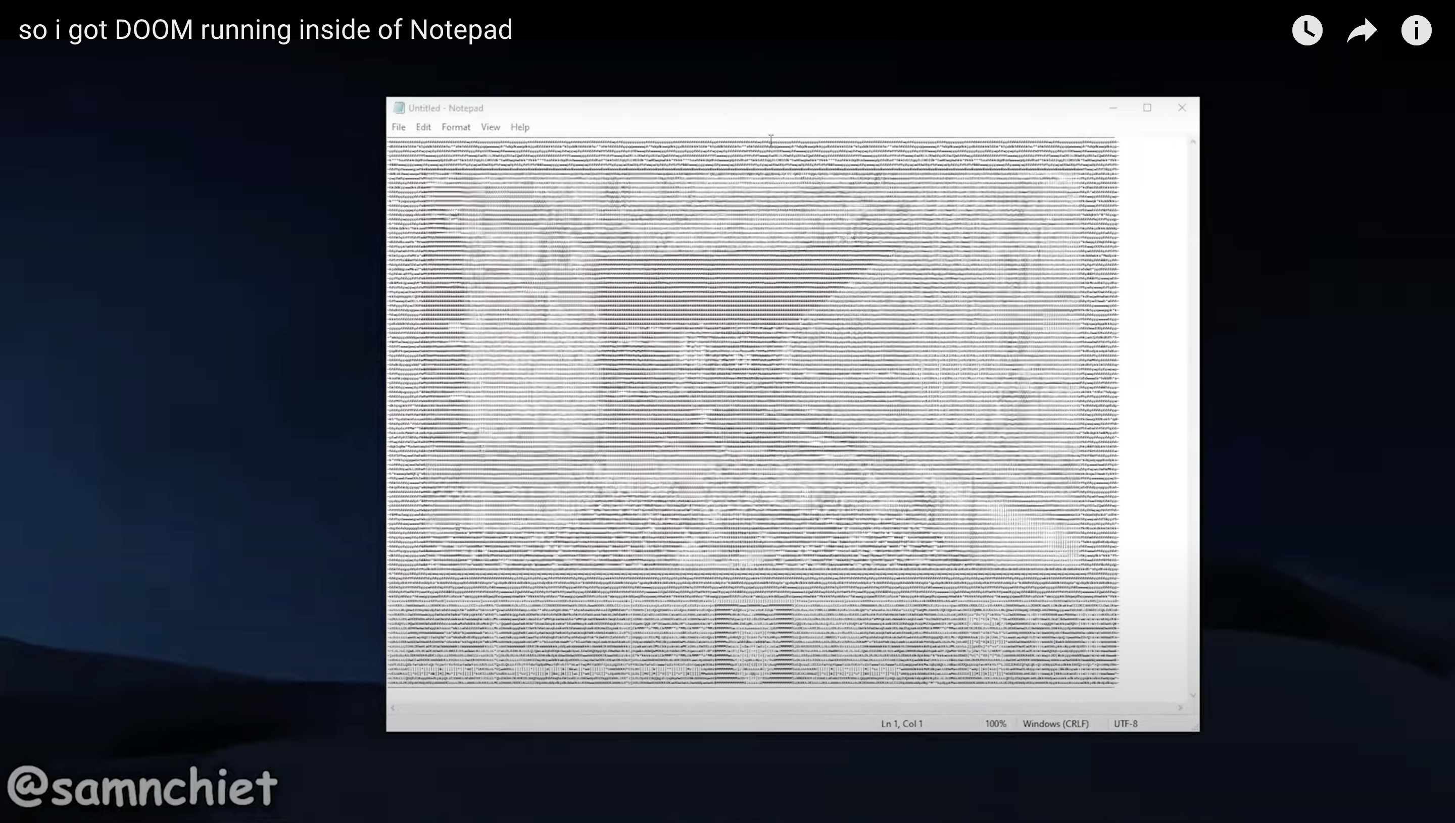This screenshot has height=823, width=1455.
Task: Click the vertical scrollbar up arrow
Action: click(1193, 142)
